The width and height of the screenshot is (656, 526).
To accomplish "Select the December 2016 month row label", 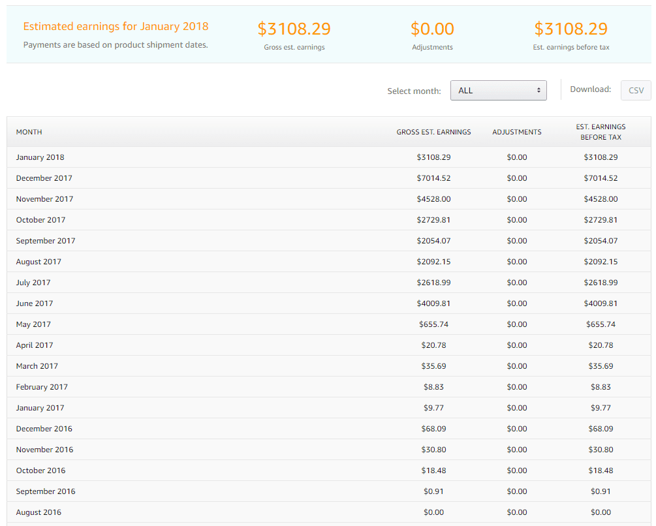I will pos(44,429).
